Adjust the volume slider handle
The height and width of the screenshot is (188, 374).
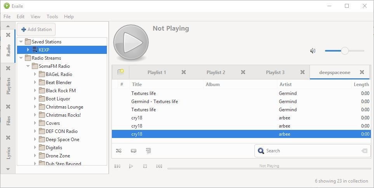(x=344, y=51)
